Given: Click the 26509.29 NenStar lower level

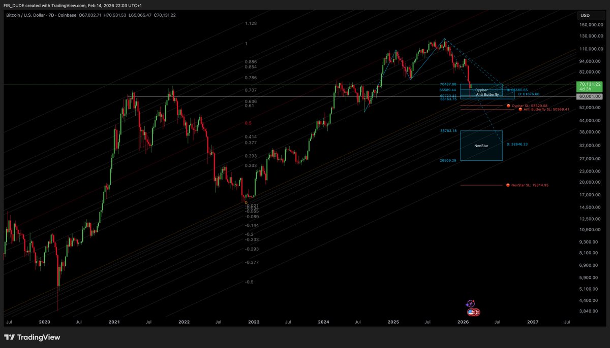Looking at the screenshot, I should (448, 160).
